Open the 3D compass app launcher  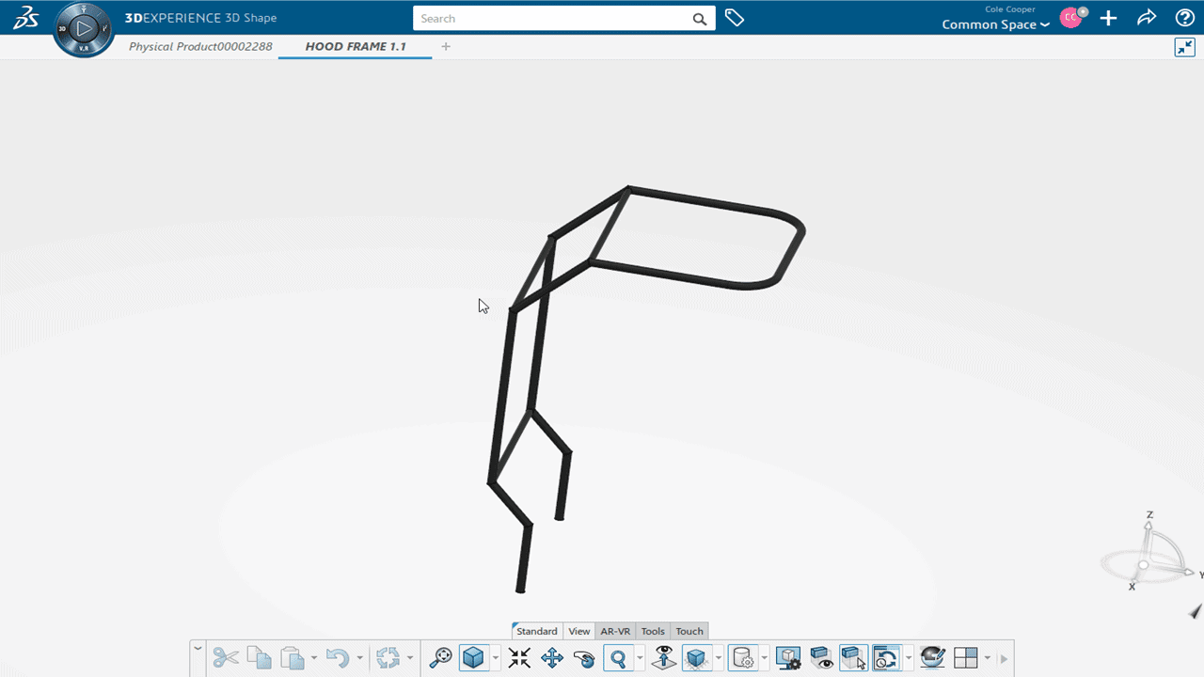click(x=84, y=29)
